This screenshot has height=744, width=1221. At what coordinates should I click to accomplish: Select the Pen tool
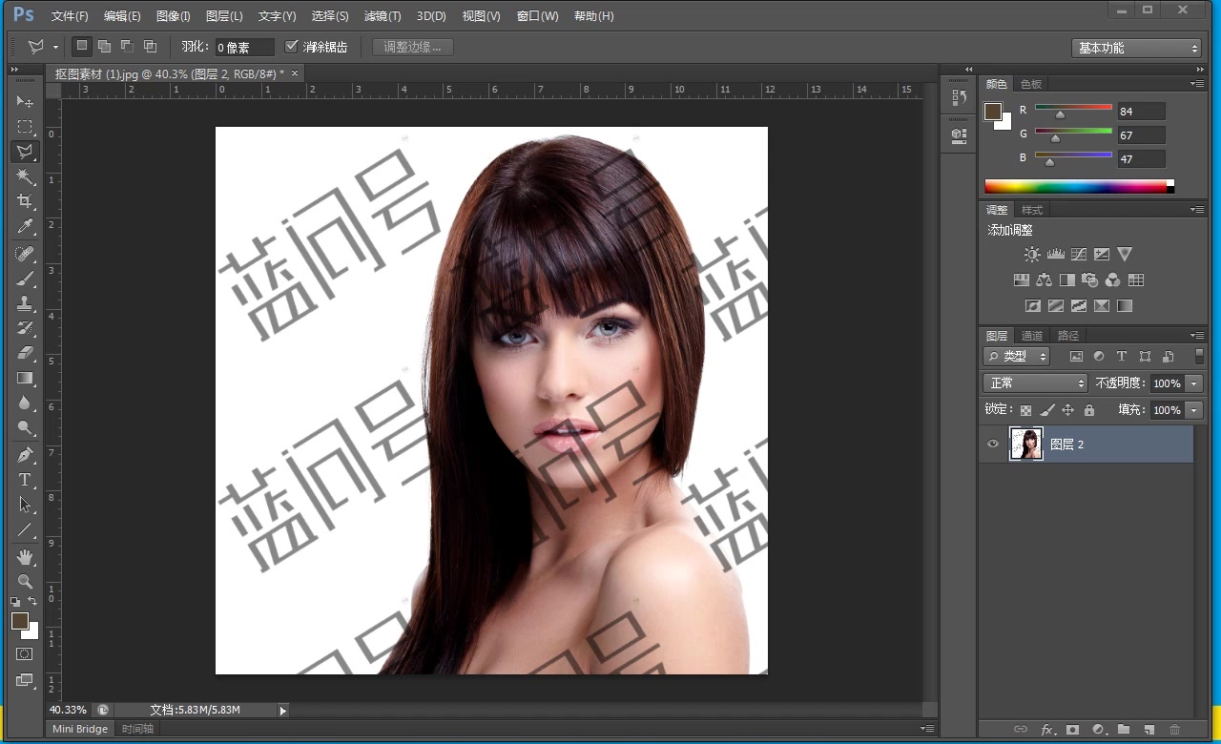(25, 455)
